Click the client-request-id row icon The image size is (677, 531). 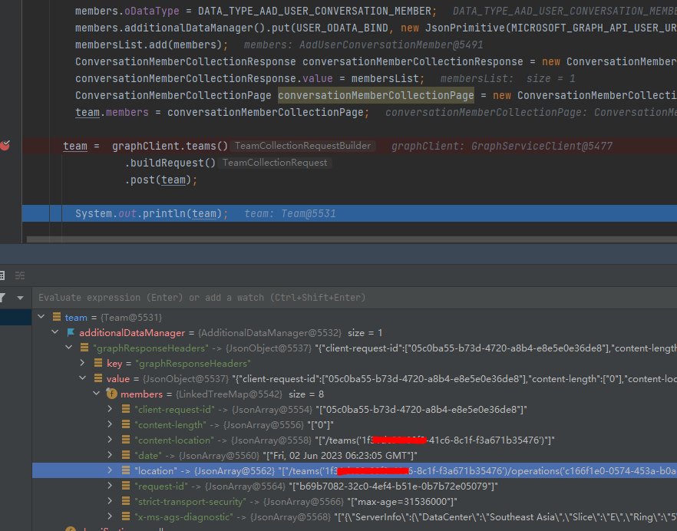(x=126, y=409)
